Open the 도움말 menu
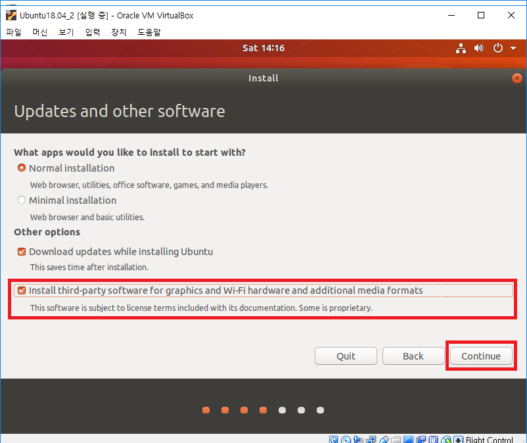527x443 pixels. pyautogui.click(x=149, y=32)
